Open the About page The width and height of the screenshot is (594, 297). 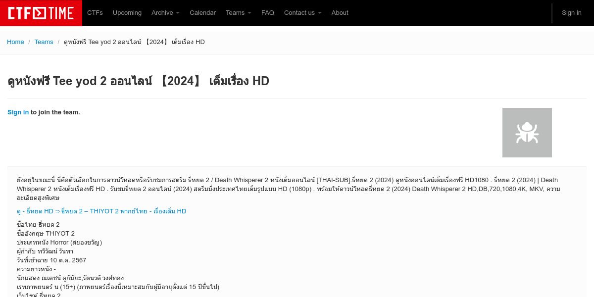(x=340, y=13)
